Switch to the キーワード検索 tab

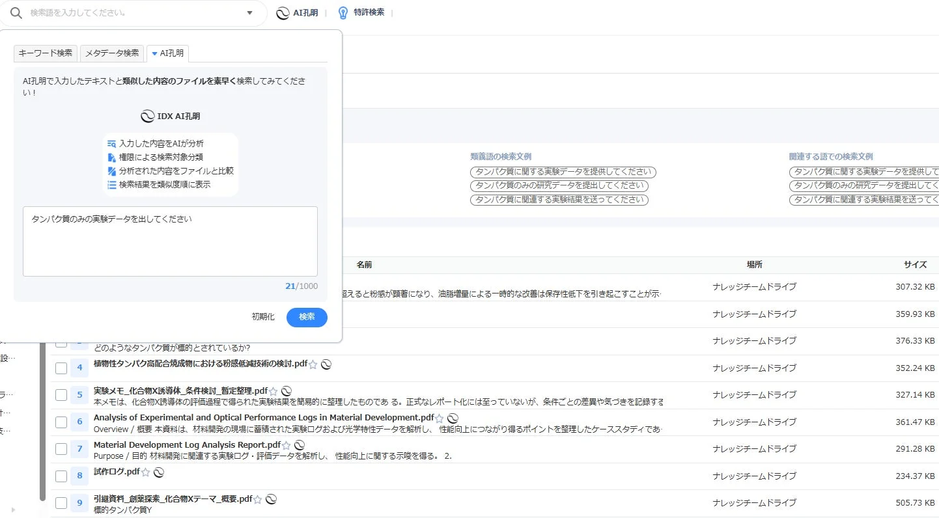45,54
